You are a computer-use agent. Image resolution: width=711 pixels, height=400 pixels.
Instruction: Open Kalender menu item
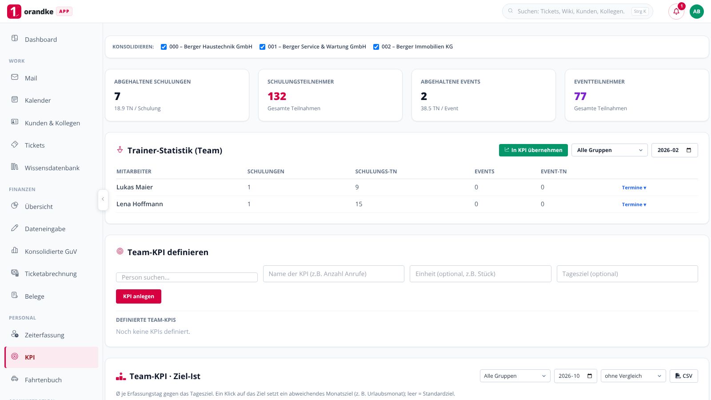click(51, 100)
